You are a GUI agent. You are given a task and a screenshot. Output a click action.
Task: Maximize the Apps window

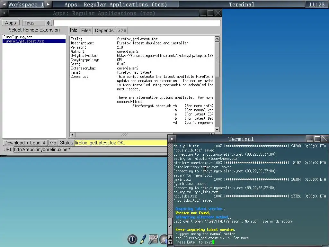pos(210,13)
